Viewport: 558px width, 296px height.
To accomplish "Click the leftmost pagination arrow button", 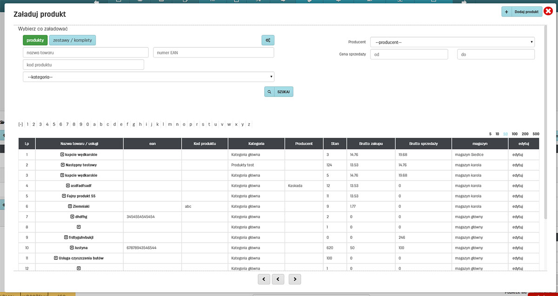I will coord(264,279).
